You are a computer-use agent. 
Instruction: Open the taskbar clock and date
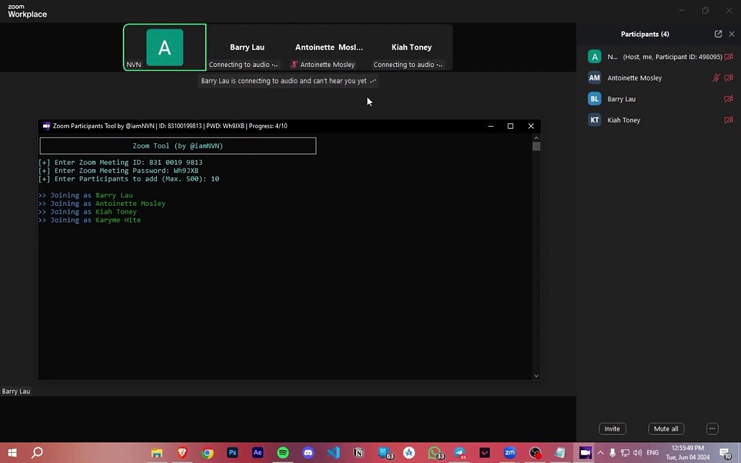(x=688, y=453)
